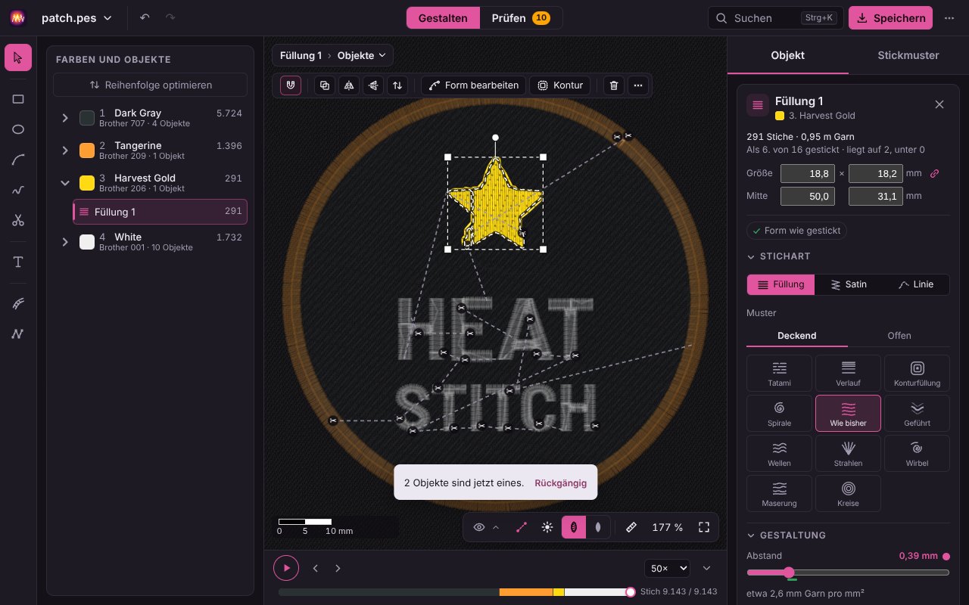Pick the scissors cut tool
Image resolution: width=969 pixels, height=605 pixels.
point(18,221)
